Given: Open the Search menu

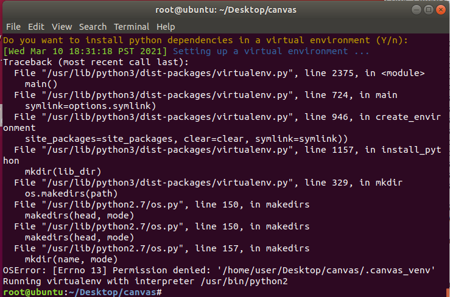Looking at the screenshot, I should [93, 27].
